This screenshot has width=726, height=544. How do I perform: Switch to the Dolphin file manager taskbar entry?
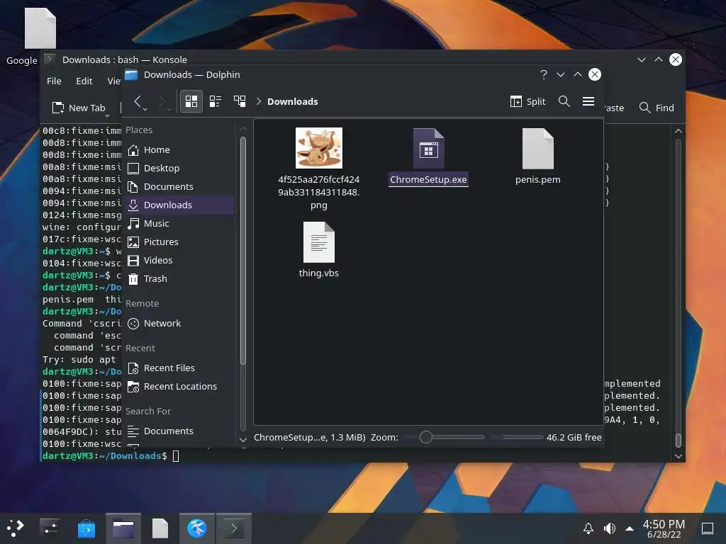(x=123, y=528)
